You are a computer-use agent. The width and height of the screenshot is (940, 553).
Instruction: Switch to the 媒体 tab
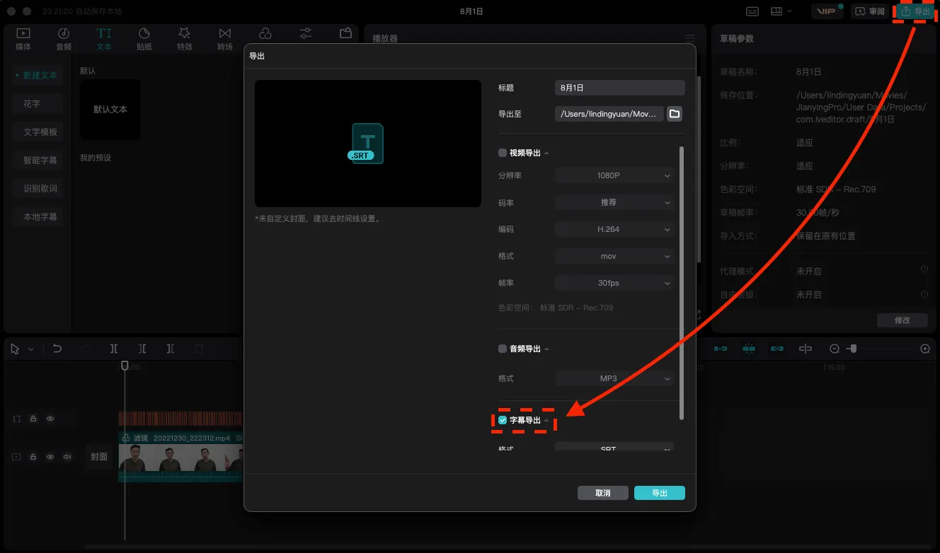pyautogui.click(x=23, y=40)
